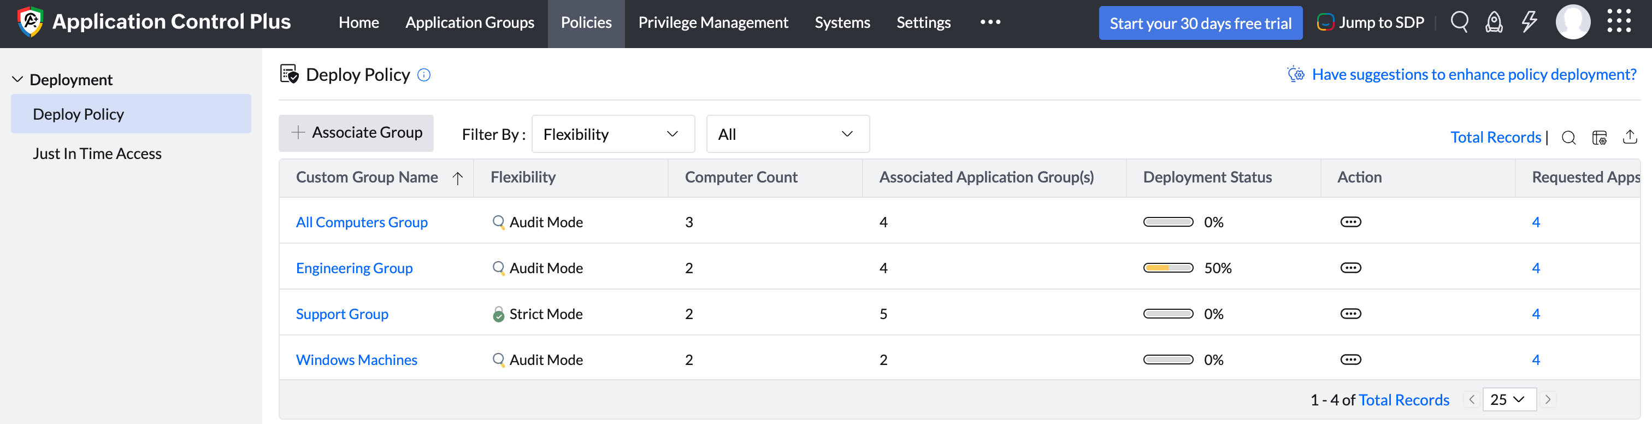Open the column chooser icon
The height and width of the screenshot is (424, 1652).
click(1600, 137)
